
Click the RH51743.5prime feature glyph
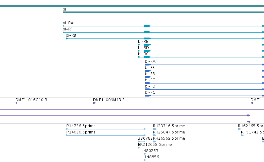pyautogui.click(x=242, y=135)
